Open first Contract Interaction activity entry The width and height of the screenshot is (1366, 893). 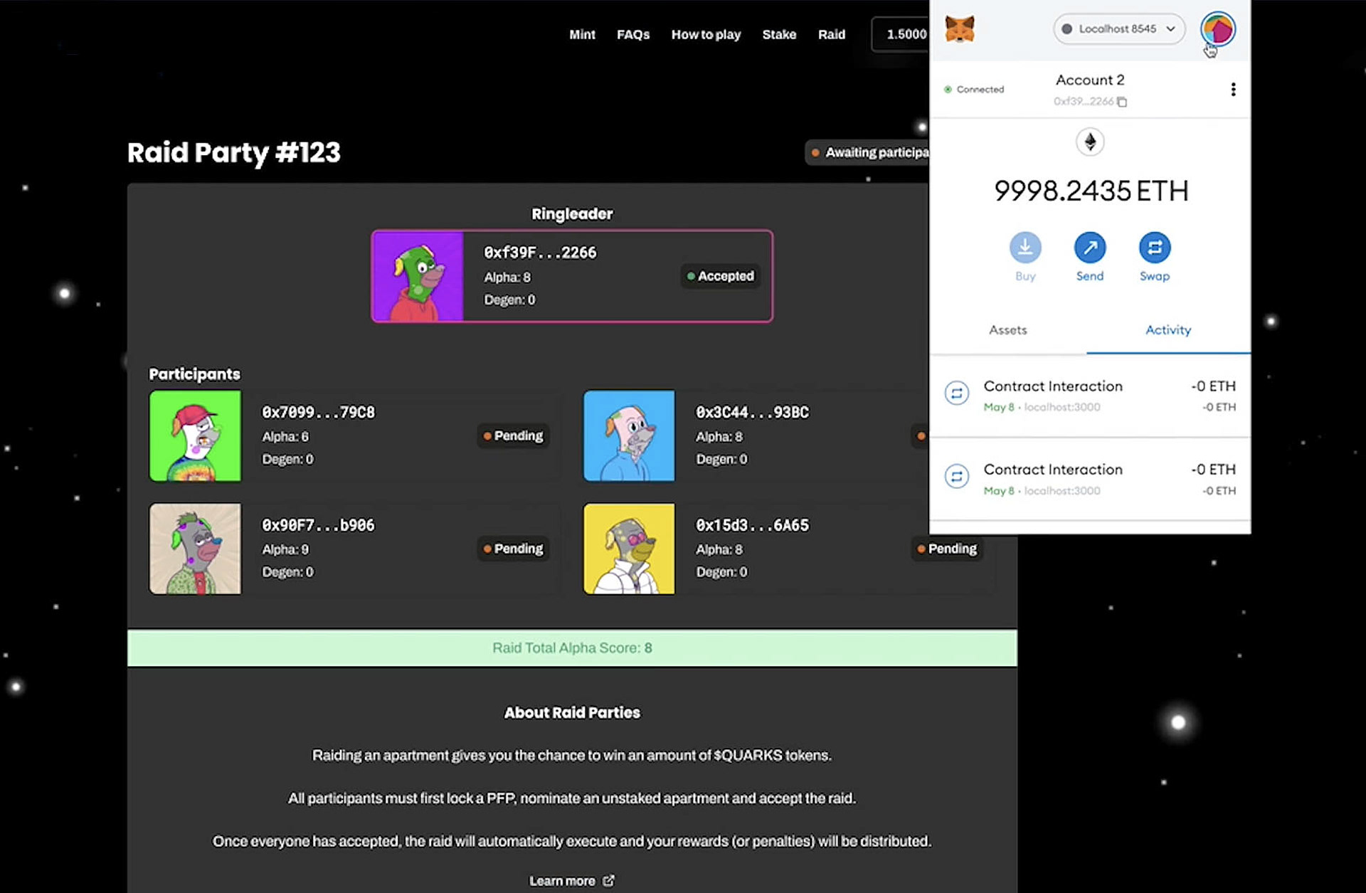pyautogui.click(x=1089, y=396)
